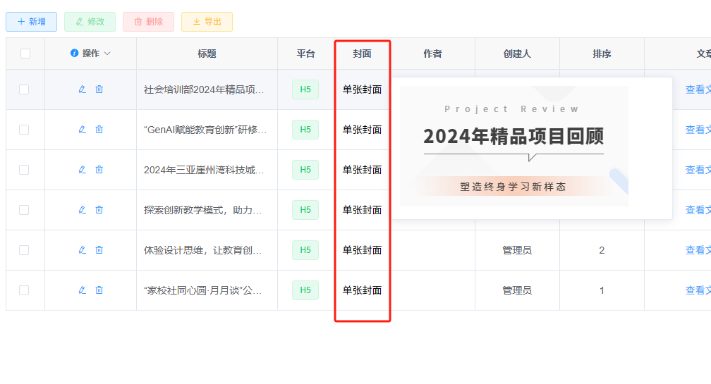The image size is (711, 384).
Task: Click the 2024年精品项目回顾 cover preview image
Action: [513, 147]
